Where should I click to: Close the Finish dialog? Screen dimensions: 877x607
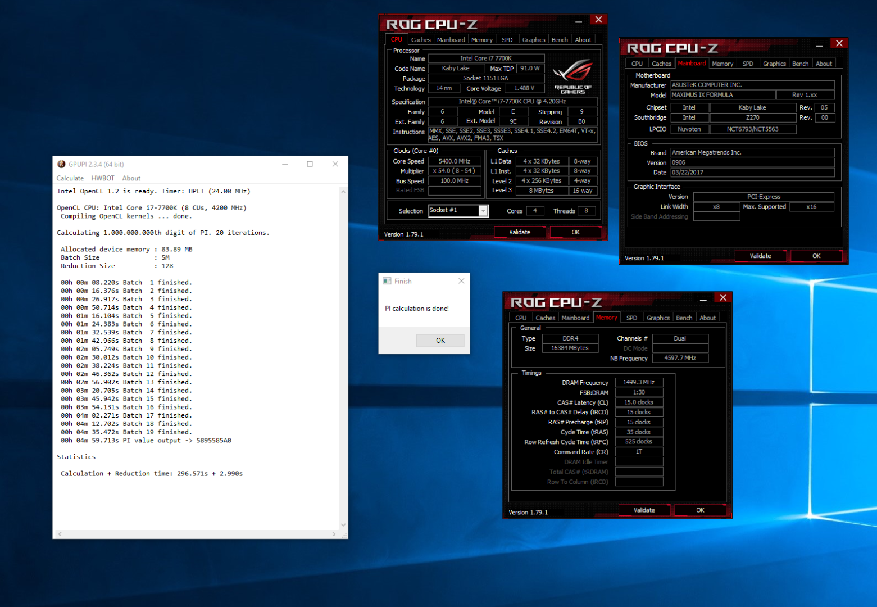click(x=461, y=281)
